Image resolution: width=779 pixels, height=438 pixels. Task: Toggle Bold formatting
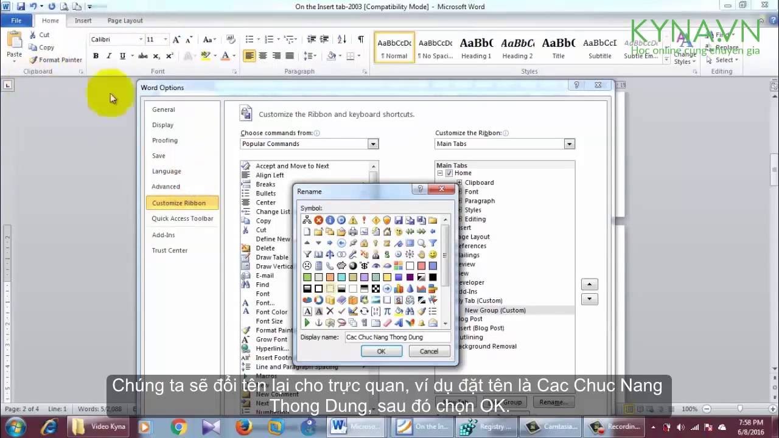[x=96, y=56]
